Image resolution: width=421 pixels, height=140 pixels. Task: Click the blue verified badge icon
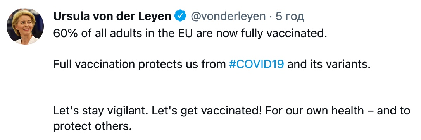click(x=181, y=16)
